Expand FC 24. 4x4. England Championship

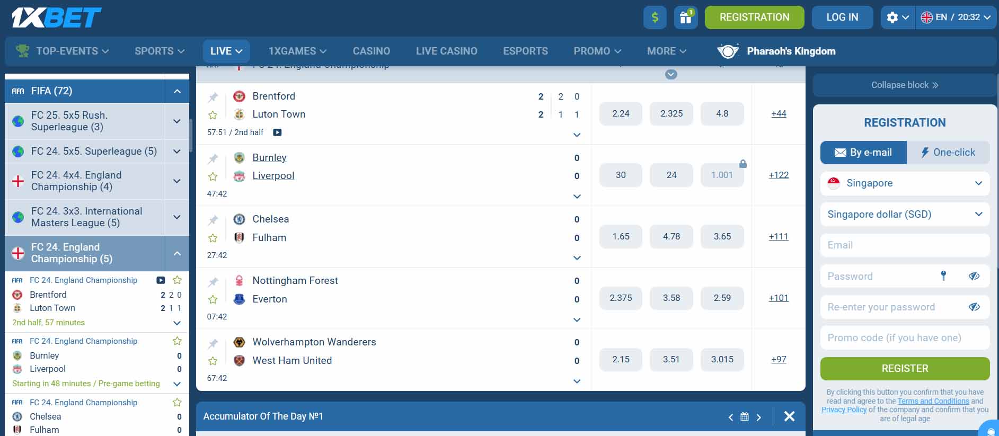tap(177, 181)
